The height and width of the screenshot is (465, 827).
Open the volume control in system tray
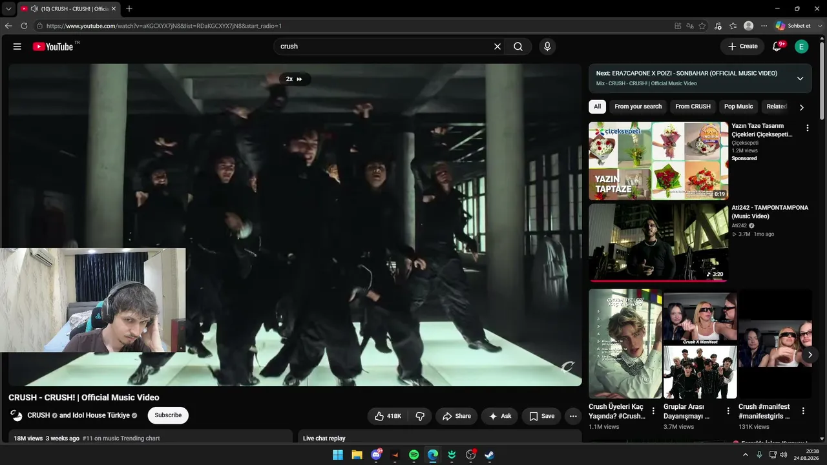pyautogui.click(x=784, y=455)
